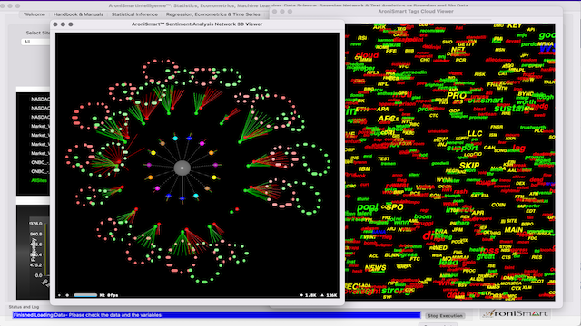
Task: Go to Regression, Econometrics & Time Series tab
Action: coord(212,14)
